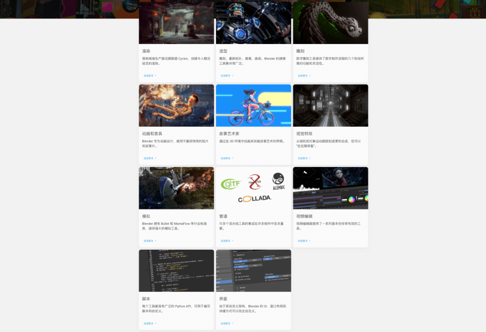This screenshot has width=486, height=332.
Task: Read more about 界面 via 阅读更多
Action: (x=227, y=323)
